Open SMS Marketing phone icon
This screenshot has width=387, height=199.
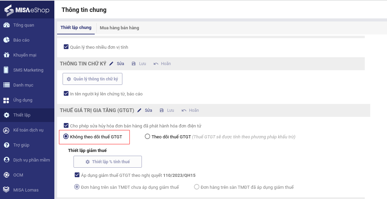point(6,70)
